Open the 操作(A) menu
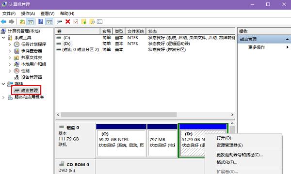Screen dimensions: 291x174 [28, 14]
